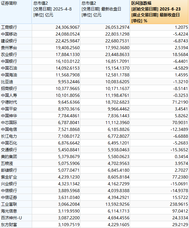189x228 pixels.
Task: Select the value 23,448.8633
Action: click(117, 54)
